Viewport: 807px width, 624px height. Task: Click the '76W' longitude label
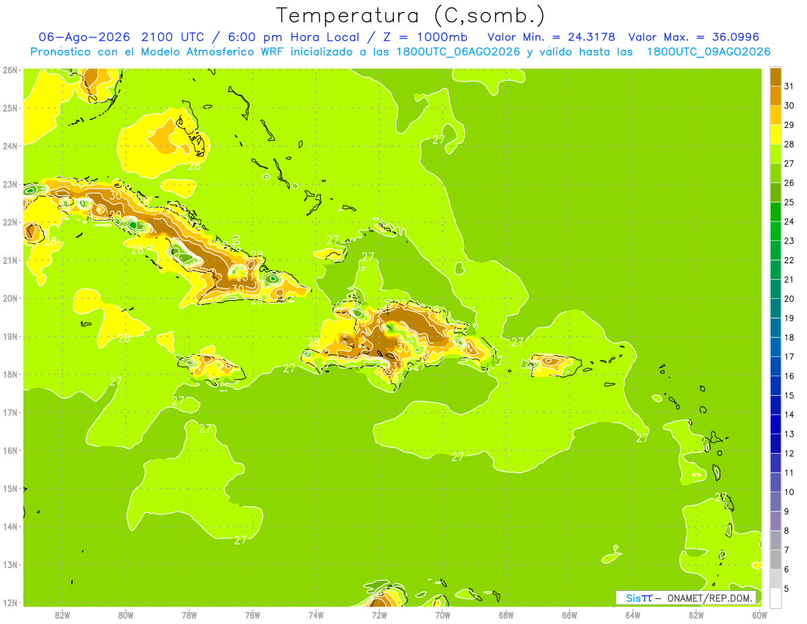[253, 615]
